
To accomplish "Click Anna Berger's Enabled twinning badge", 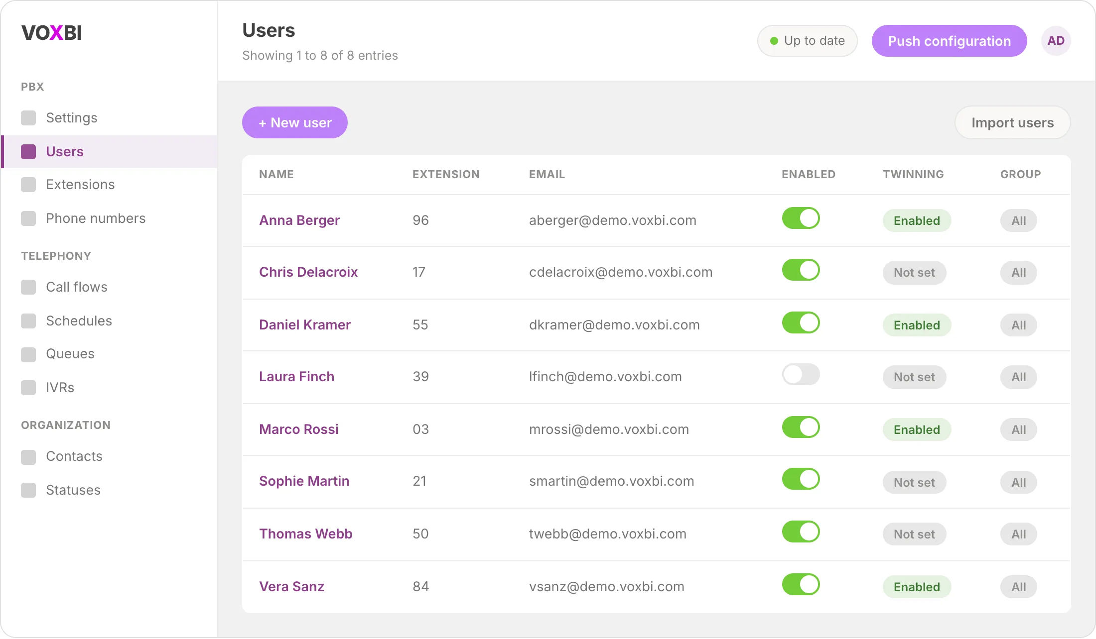I will (917, 220).
